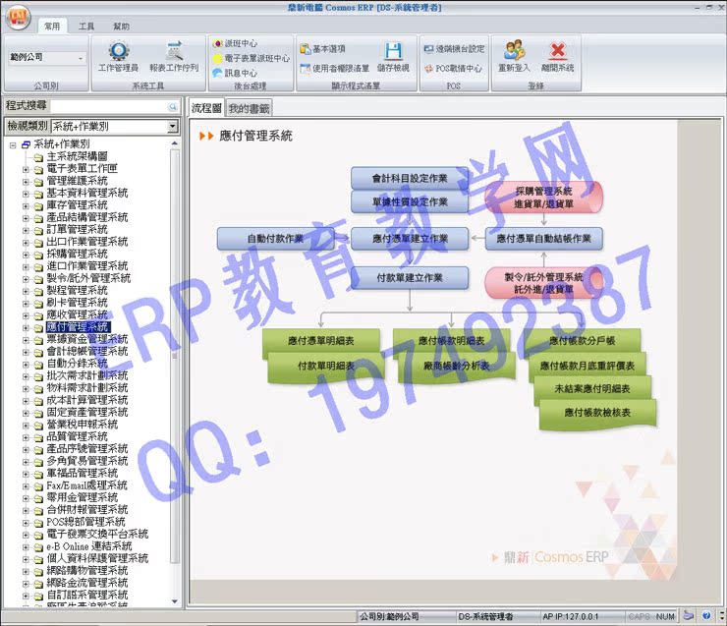This screenshot has width=727, height=626.
Task: Click 採購管理系統 進貨單/退貨單 box
Action: click(544, 198)
